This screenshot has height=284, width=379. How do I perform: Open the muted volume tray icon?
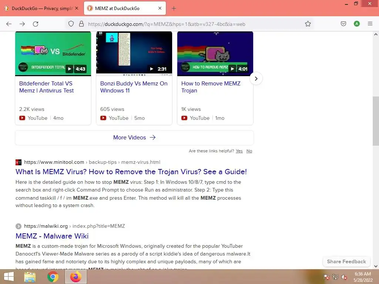tap(344, 277)
